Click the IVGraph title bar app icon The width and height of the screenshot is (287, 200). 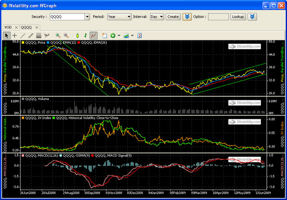(5, 6)
